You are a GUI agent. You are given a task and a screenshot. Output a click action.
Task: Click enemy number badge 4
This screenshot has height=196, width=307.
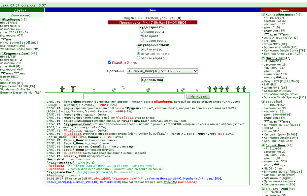tap(263, 145)
